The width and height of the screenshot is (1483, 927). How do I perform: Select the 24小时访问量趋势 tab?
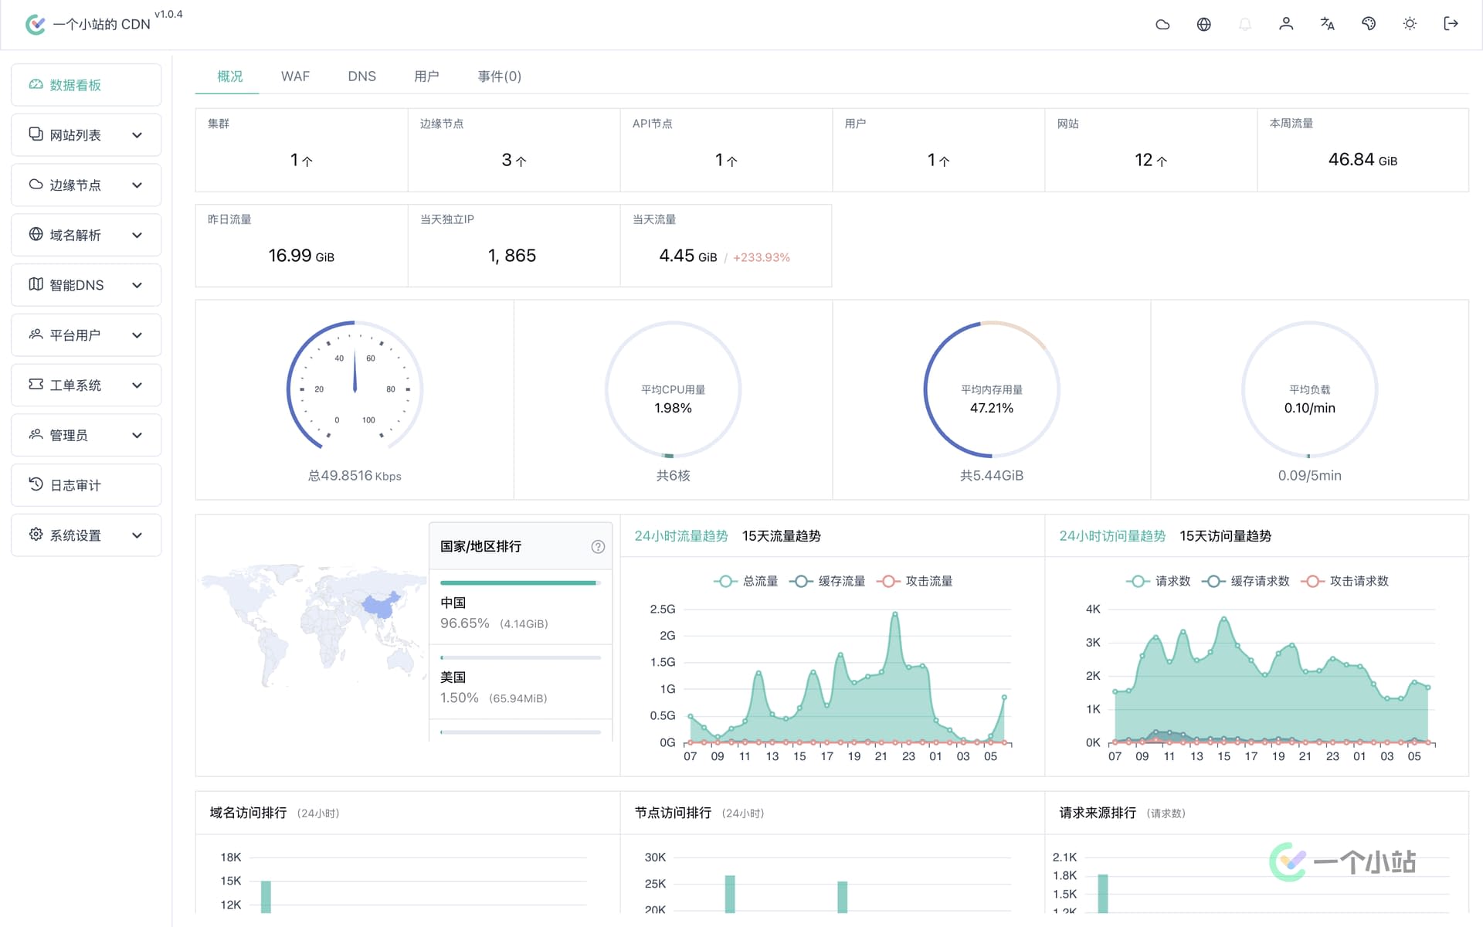1112,535
